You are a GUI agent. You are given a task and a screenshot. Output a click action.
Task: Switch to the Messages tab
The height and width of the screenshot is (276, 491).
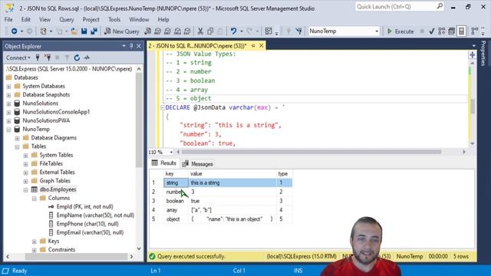pos(198,163)
